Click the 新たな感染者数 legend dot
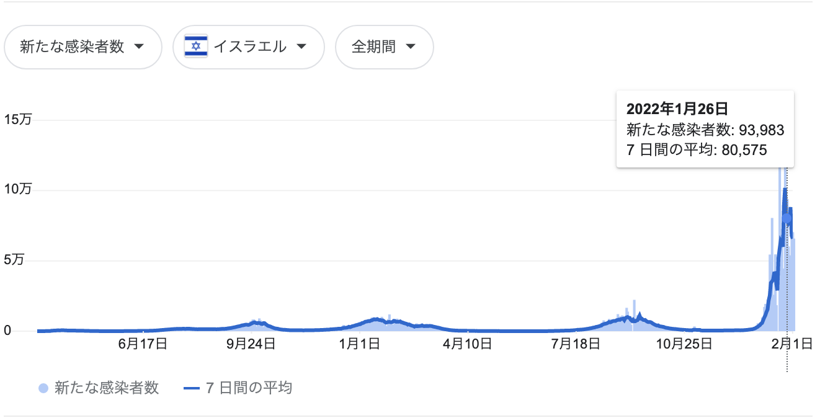 click(x=43, y=389)
